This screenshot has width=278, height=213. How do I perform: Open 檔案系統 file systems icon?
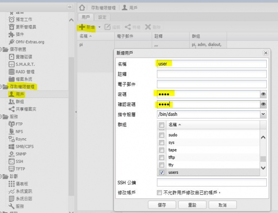pos(12,79)
